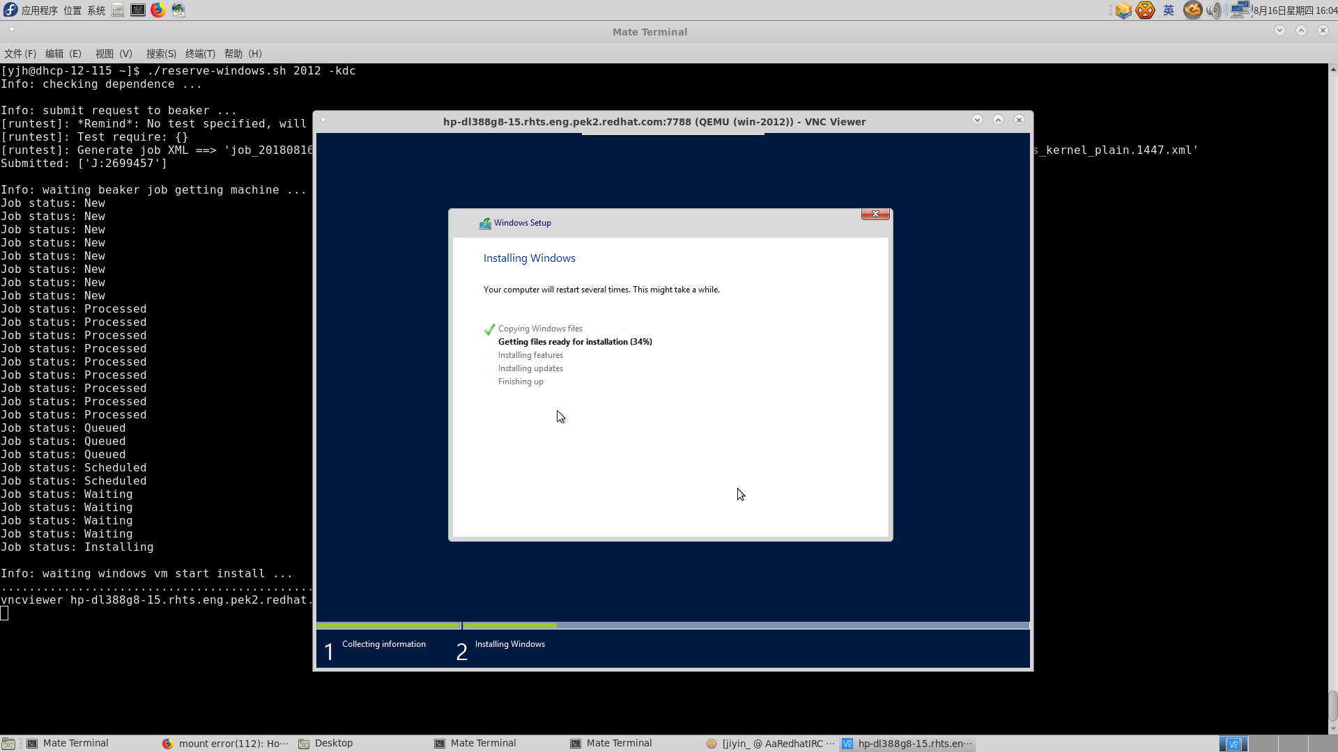Open the network connections tray icon

(1240, 10)
